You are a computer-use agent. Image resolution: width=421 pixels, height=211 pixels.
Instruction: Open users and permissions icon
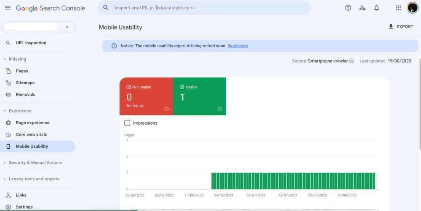coord(362,8)
